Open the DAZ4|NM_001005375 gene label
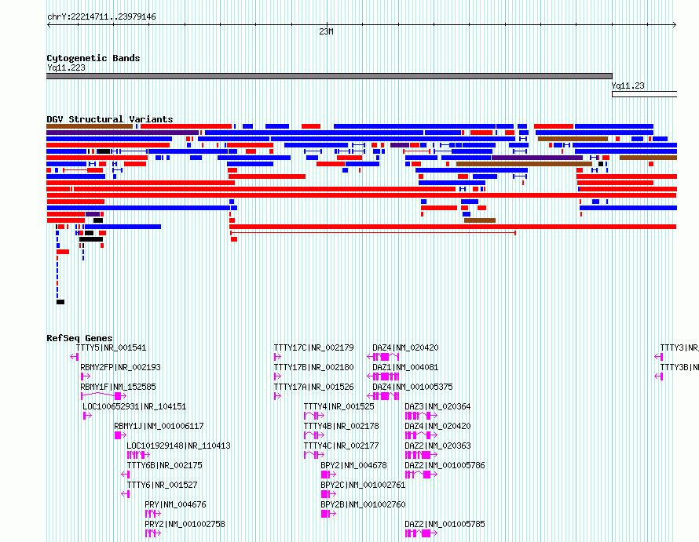699x542 pixels. click(412, 387)
